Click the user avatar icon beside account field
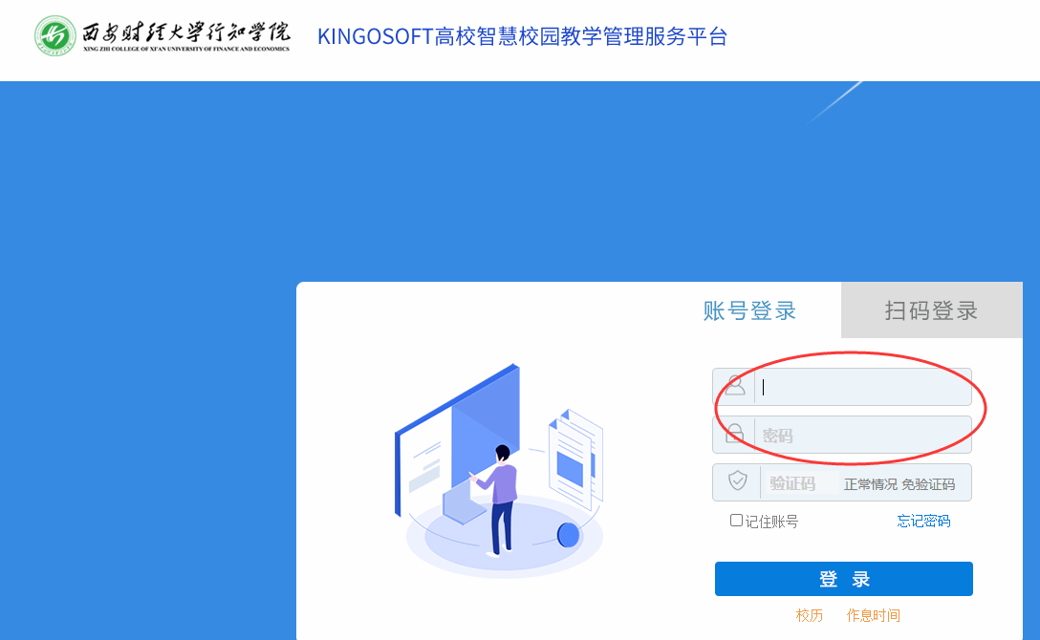Viewport: 1040px width, 640px height. [x=734, y=386]
